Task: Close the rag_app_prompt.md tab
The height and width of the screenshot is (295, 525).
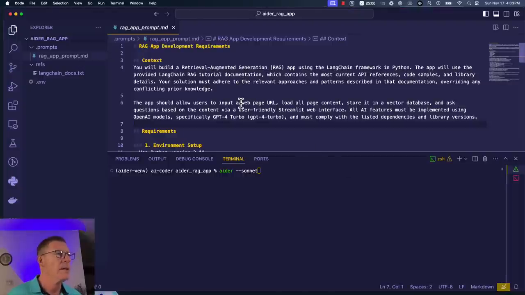Action: click(x=173, y=27)
